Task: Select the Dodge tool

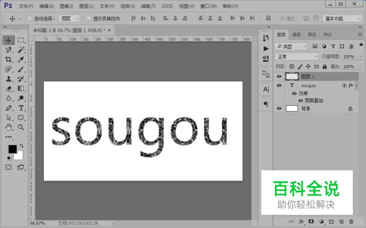Action: click(x=21, y=98)
